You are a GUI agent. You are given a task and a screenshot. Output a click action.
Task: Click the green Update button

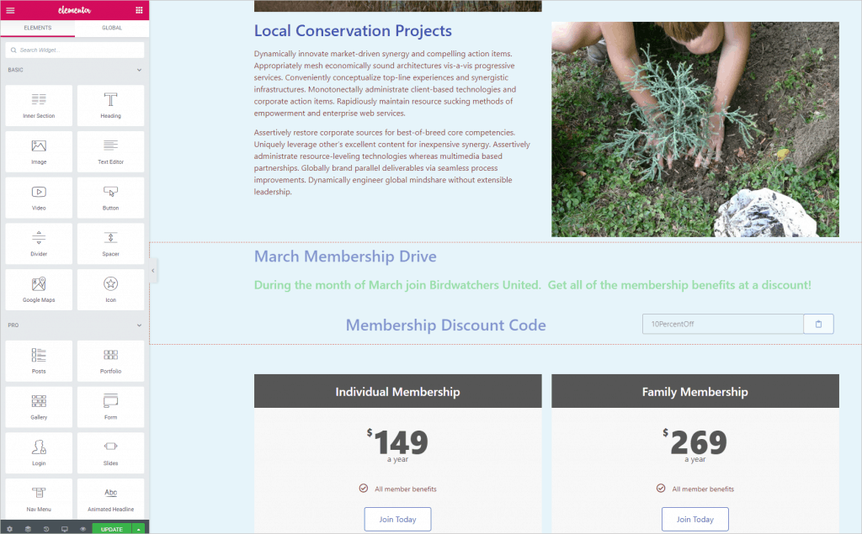pyautogui.click(x=112, y=529)
